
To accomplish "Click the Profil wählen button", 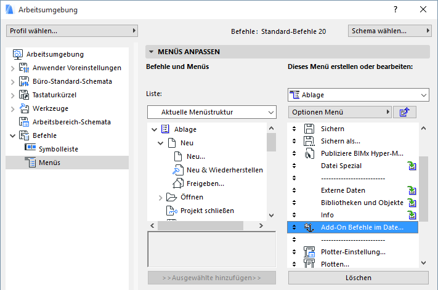I will click(72, 31).
